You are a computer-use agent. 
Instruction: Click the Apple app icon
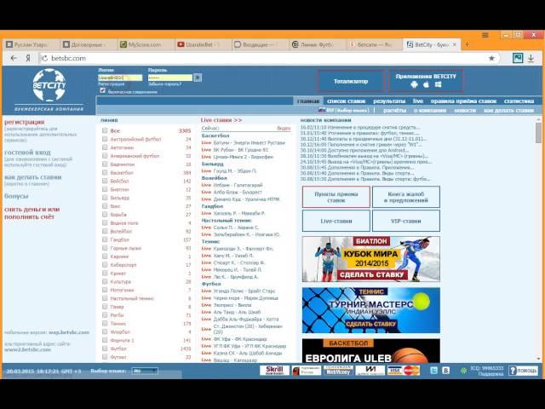[426, 84]
